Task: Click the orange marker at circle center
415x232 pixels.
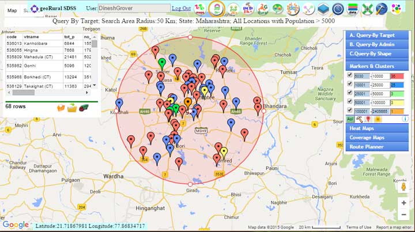Action: tap(188, 102)
